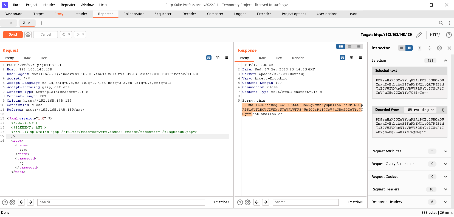This screenshot has width=454, height=217.
Task: Toggle word wrap in Request editor
Action: tap(209, 58)
